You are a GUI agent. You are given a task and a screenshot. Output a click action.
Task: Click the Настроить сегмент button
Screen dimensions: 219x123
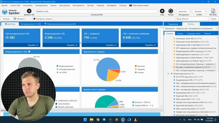tap(43, 19)
